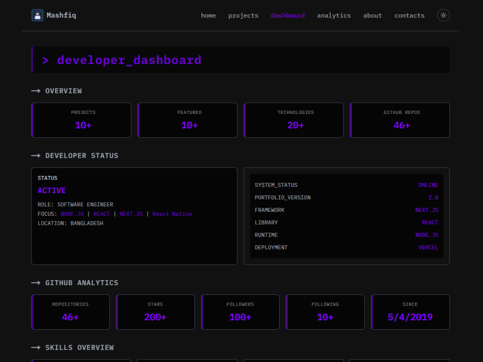This screenshot has height=362, width=483.
Task: Select the TECHNOLOGIES 20+ card
Action: [294, 120]
